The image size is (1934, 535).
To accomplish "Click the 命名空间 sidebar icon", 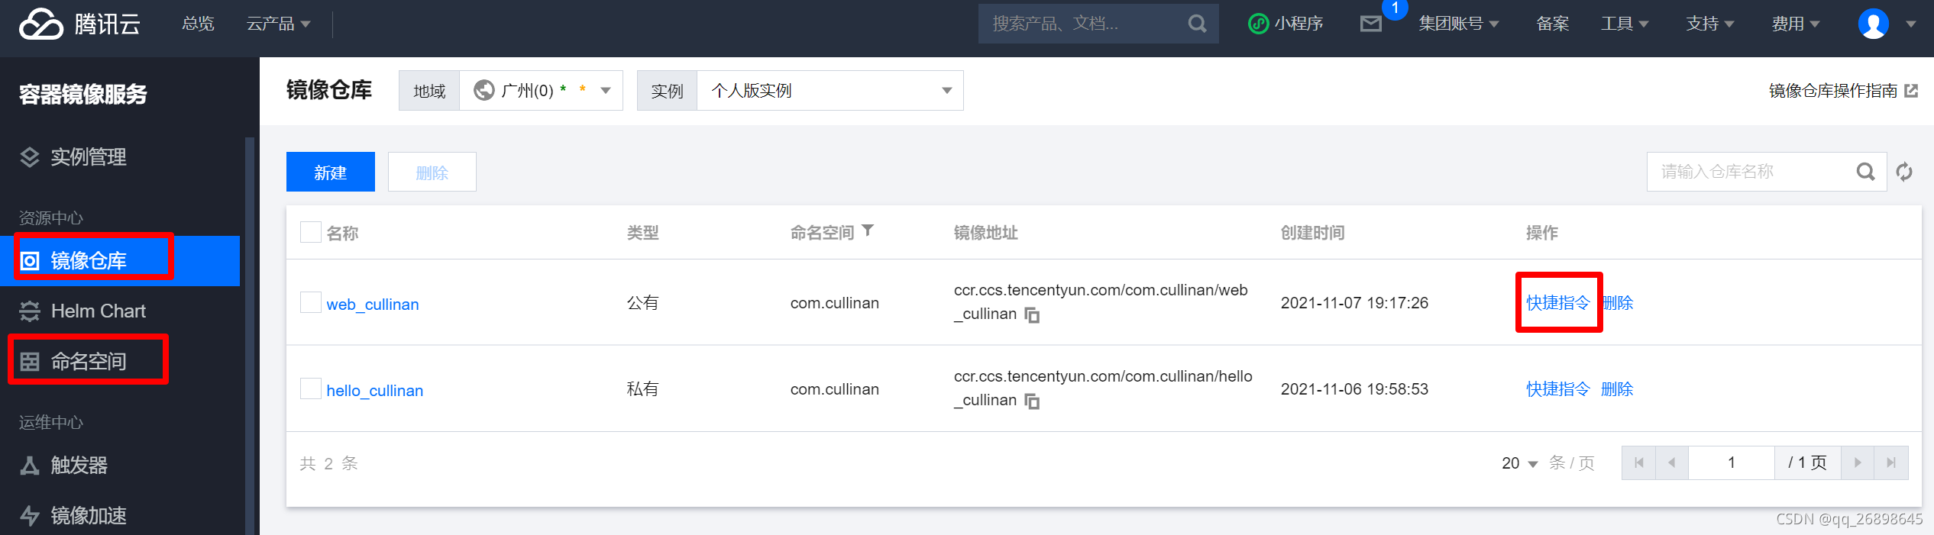I will [29, 362].
